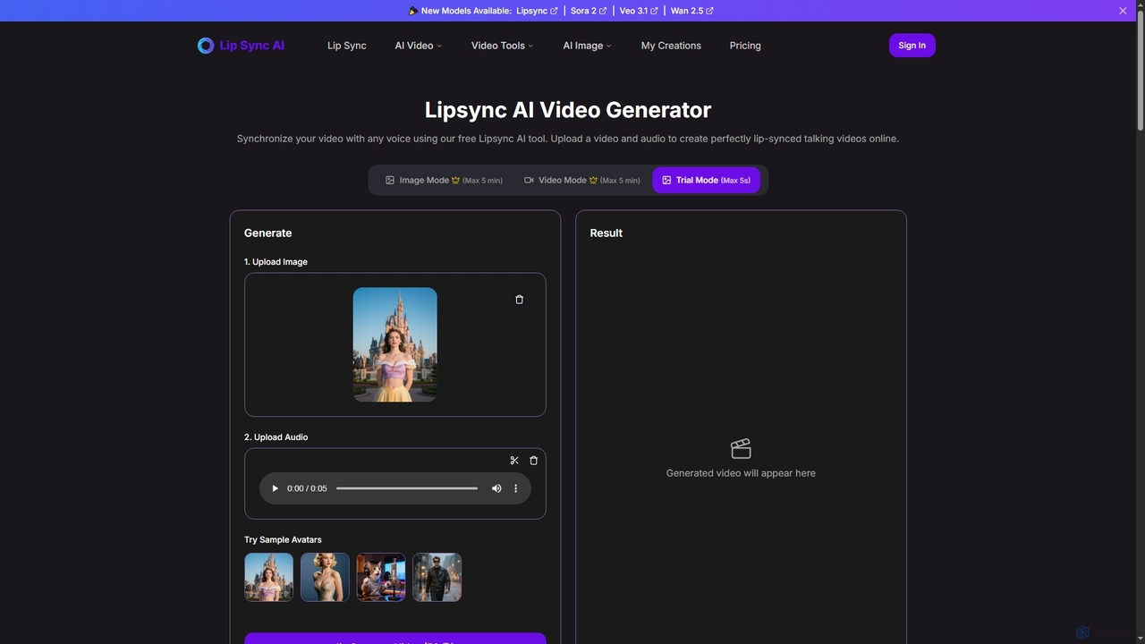Close the new models announcement banner
Image resolution: width=1145 pixels, height=644 pixels.
[1123, 11]
